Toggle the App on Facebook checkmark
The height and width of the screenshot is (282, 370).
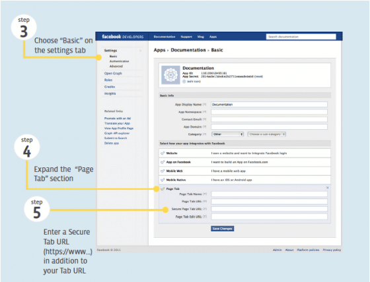point(163,162)
